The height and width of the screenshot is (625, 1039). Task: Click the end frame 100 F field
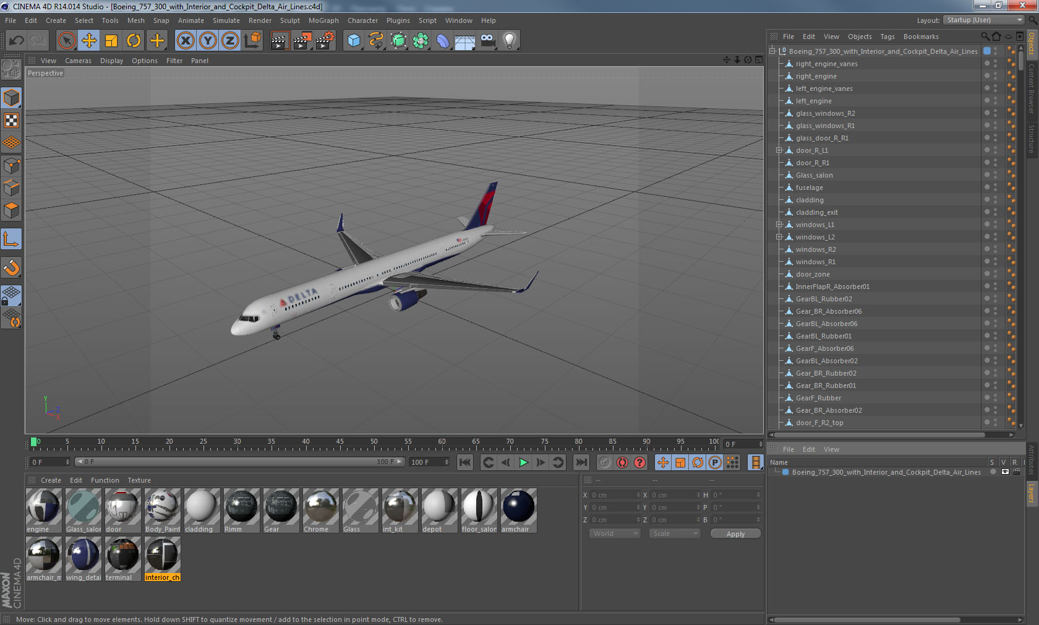point(429,462)
